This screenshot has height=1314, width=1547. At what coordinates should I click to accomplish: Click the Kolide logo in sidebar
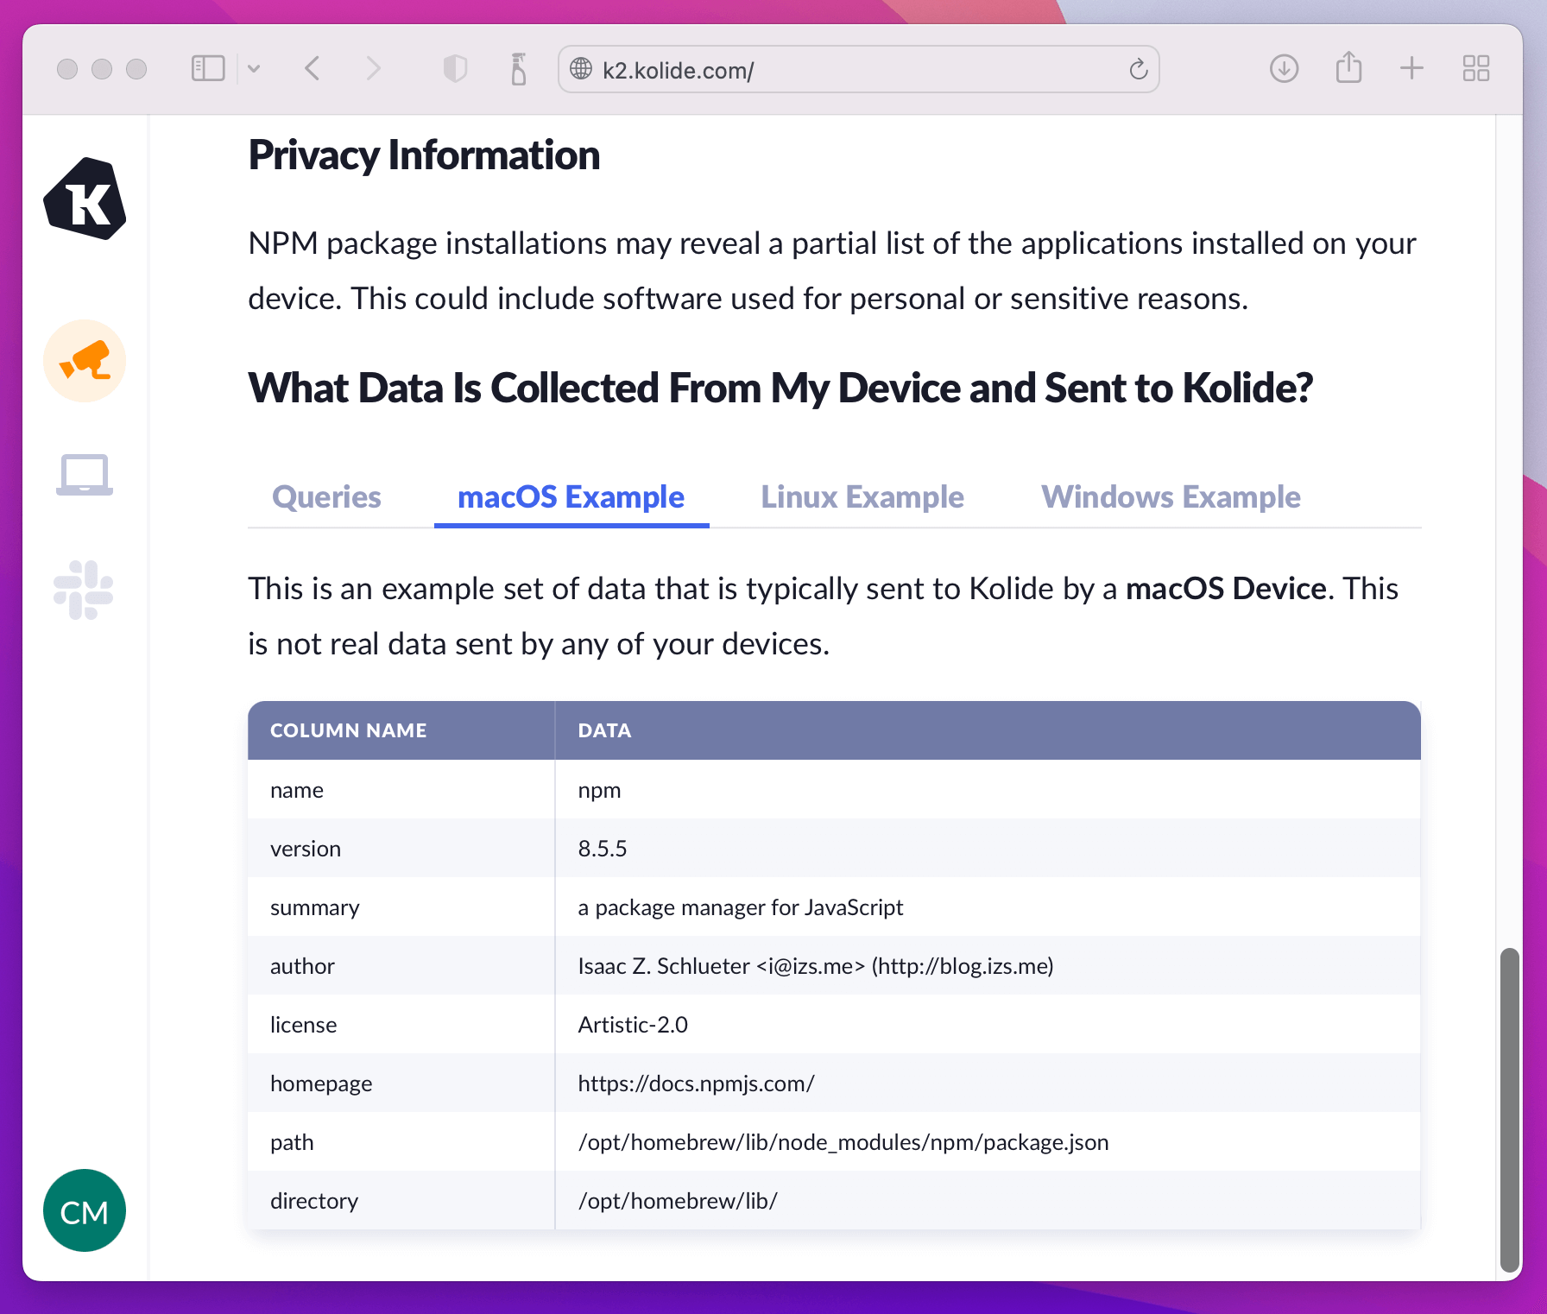pyautogui.click(x=85, y=199)
